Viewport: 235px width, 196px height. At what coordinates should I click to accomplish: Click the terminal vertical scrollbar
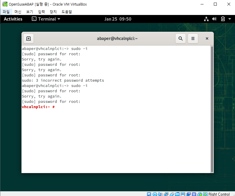212,109
